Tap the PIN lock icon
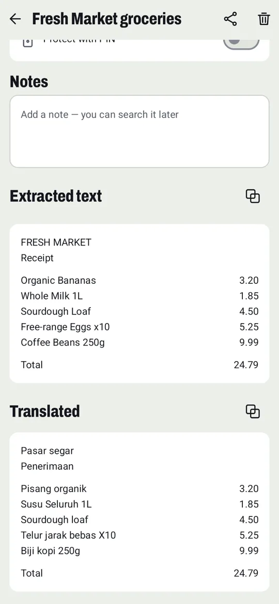 28,42
